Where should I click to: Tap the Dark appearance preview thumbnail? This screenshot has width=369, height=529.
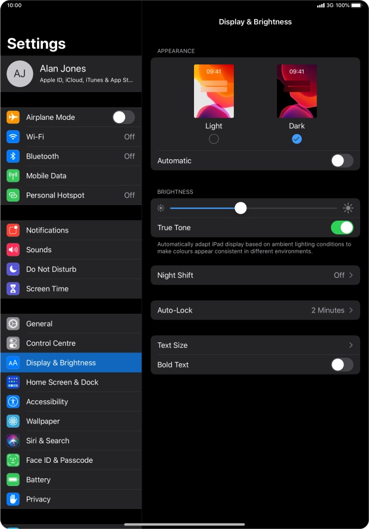[296, 91]
